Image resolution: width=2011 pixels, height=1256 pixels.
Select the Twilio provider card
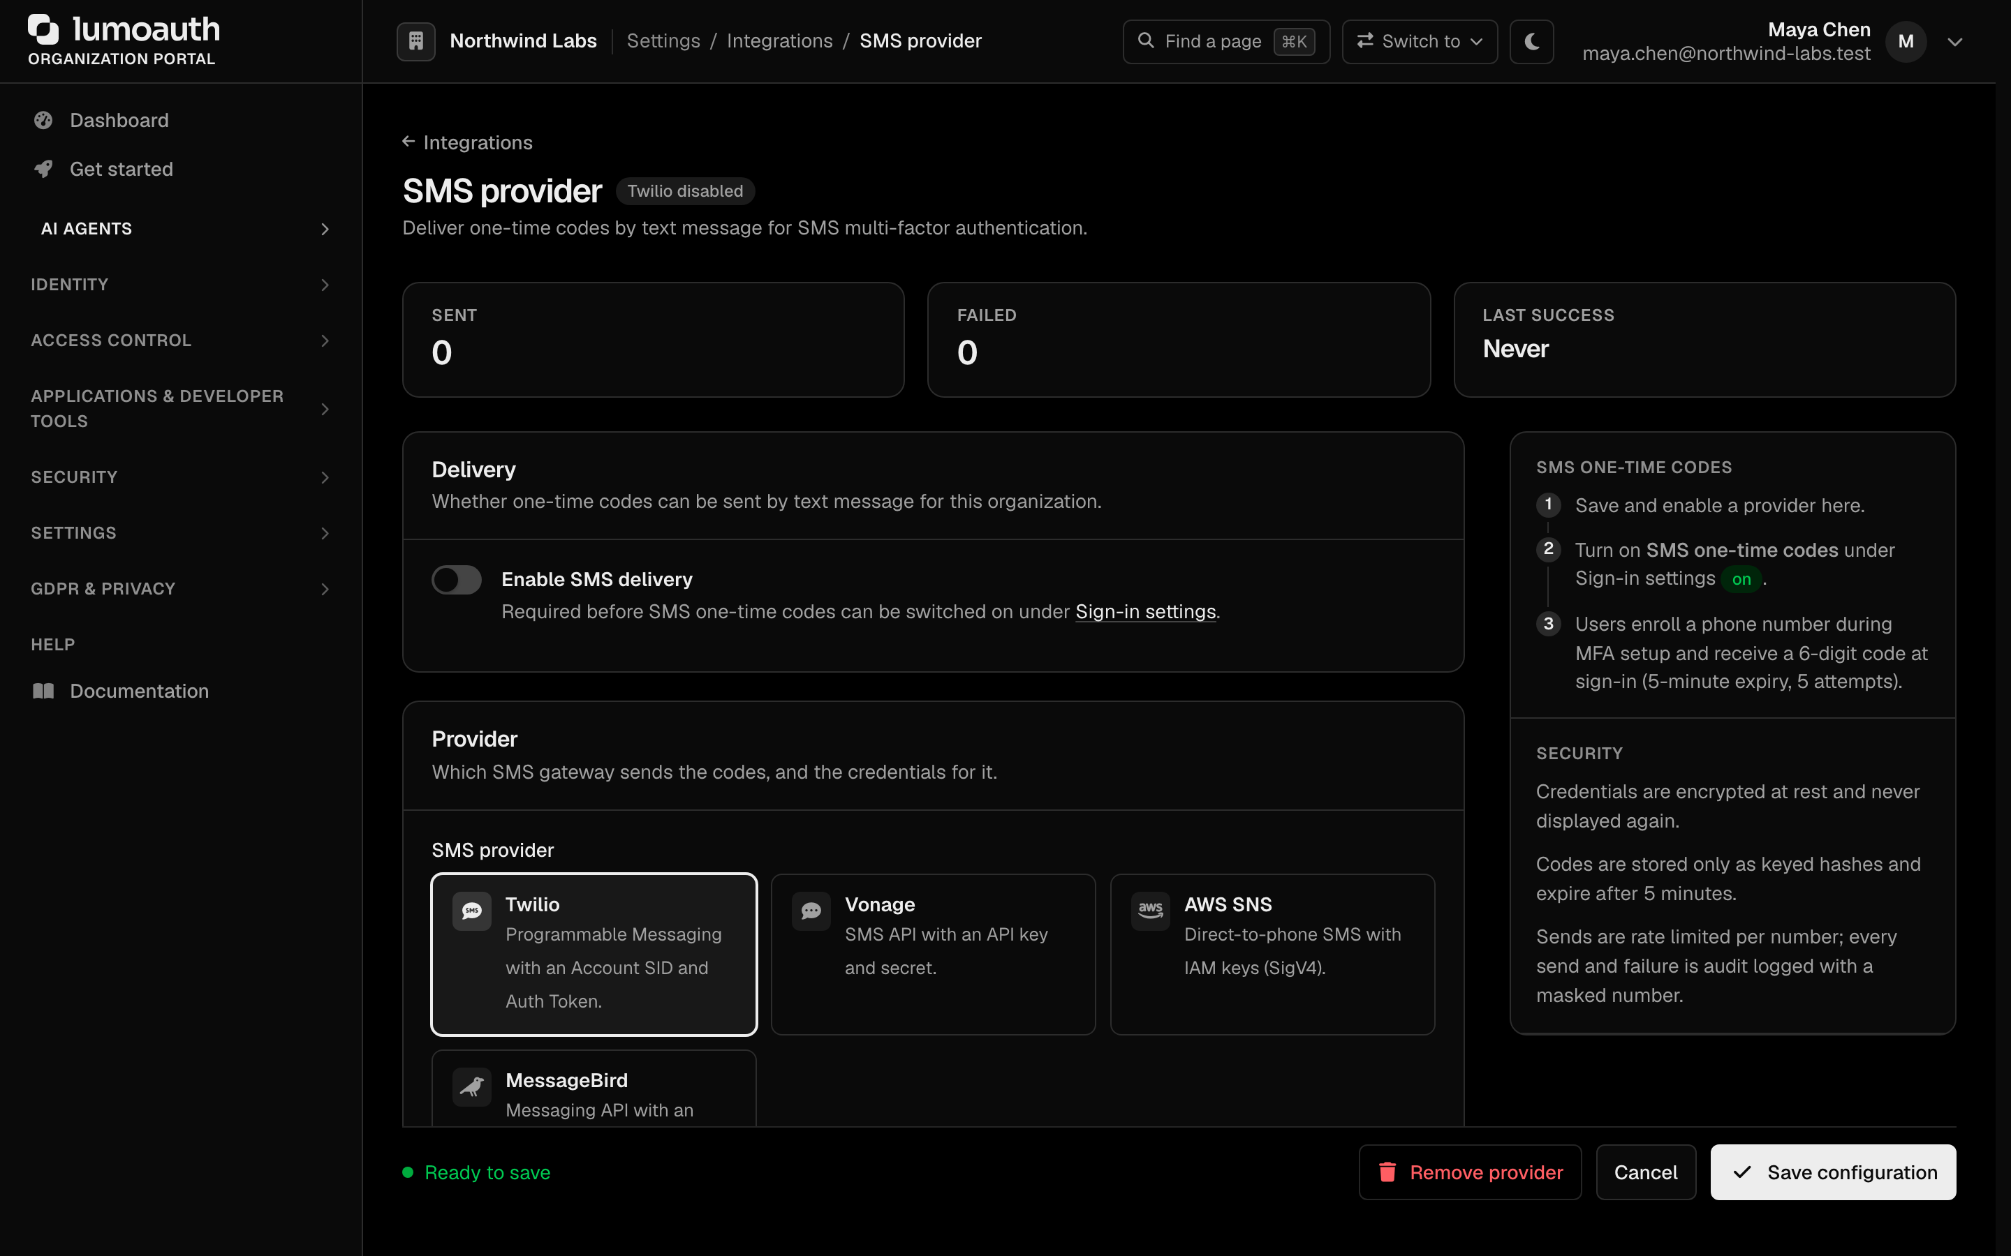pyautogui.click(x=594, y=955)
